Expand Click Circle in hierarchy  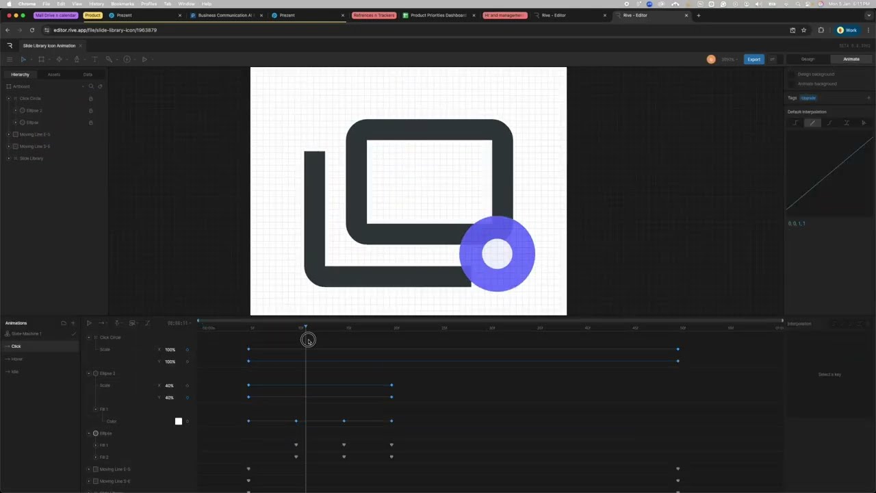click(x=9, y=99)
